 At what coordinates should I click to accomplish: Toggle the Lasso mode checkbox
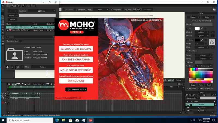75,10
